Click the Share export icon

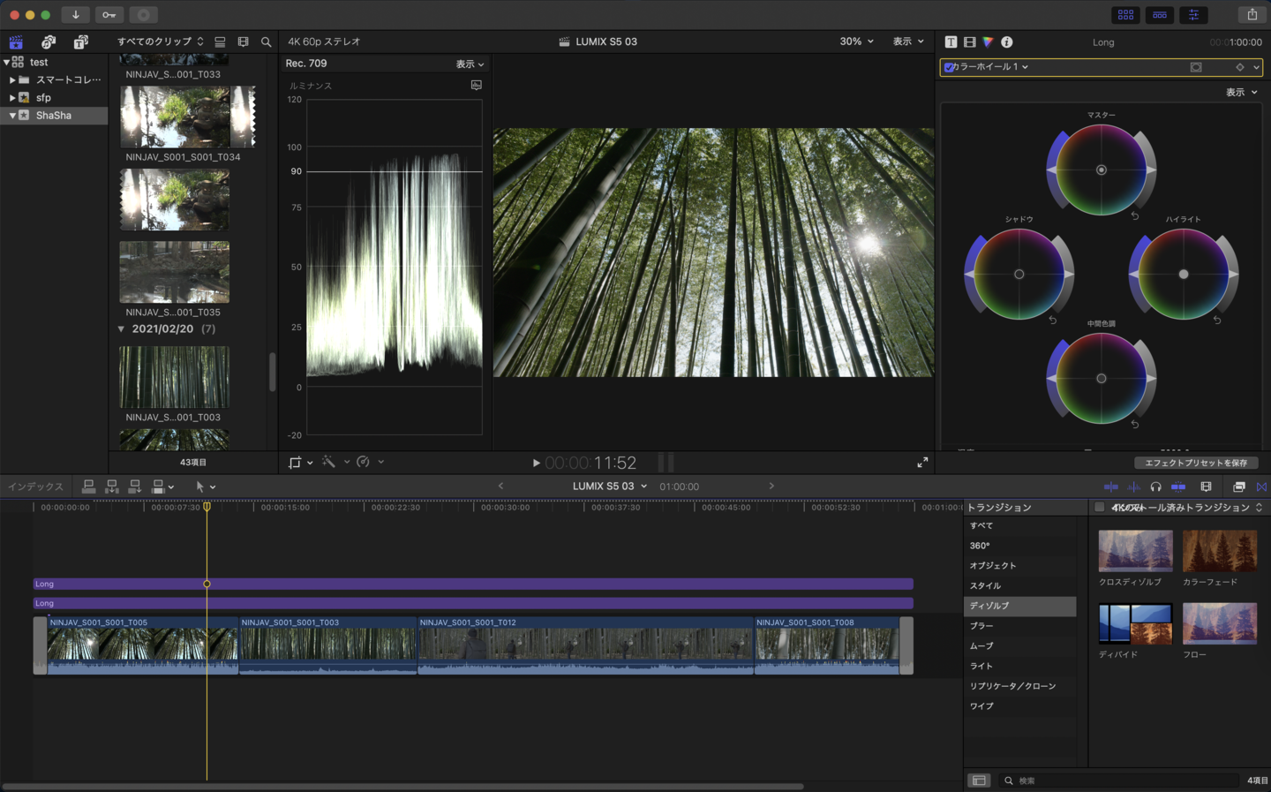(1252, 14)
